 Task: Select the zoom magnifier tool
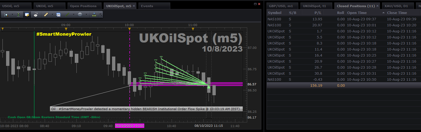coord(6,15)
